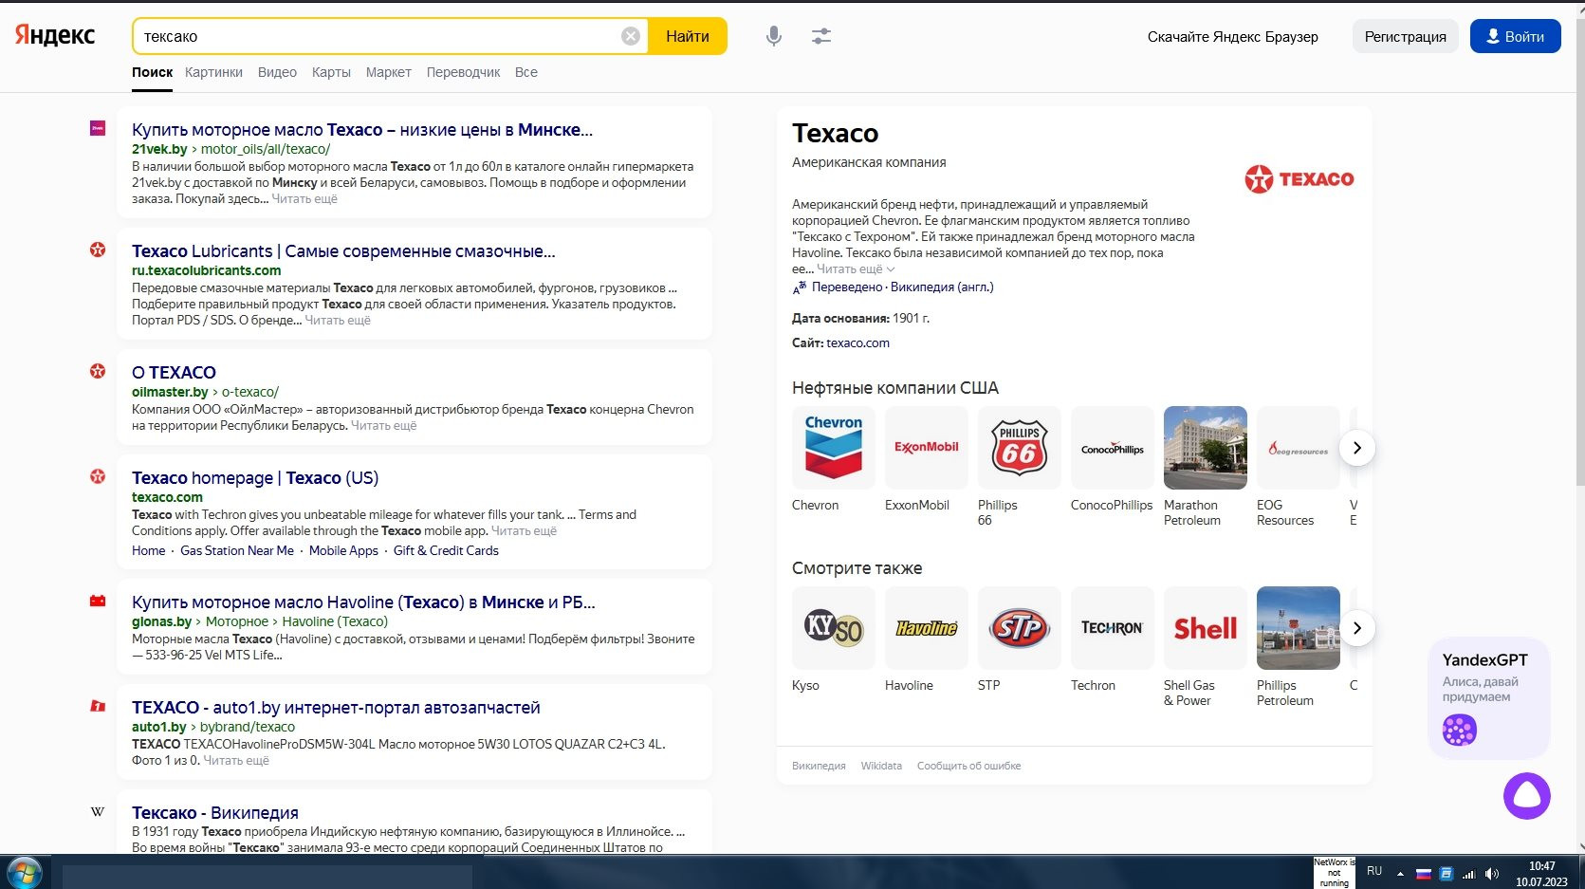Click favicon of Texaco homepage result
Viewport: 1585px width, 889px height.
(x=98, y=476)
